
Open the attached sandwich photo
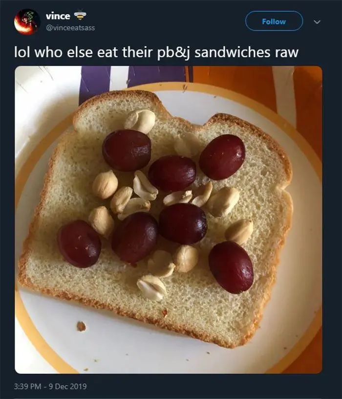point(169,220)
